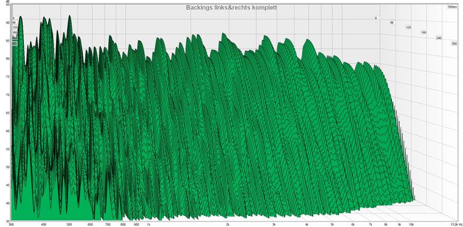
Task: Click the 500 tick on the frequency axis
Action: 69,225
